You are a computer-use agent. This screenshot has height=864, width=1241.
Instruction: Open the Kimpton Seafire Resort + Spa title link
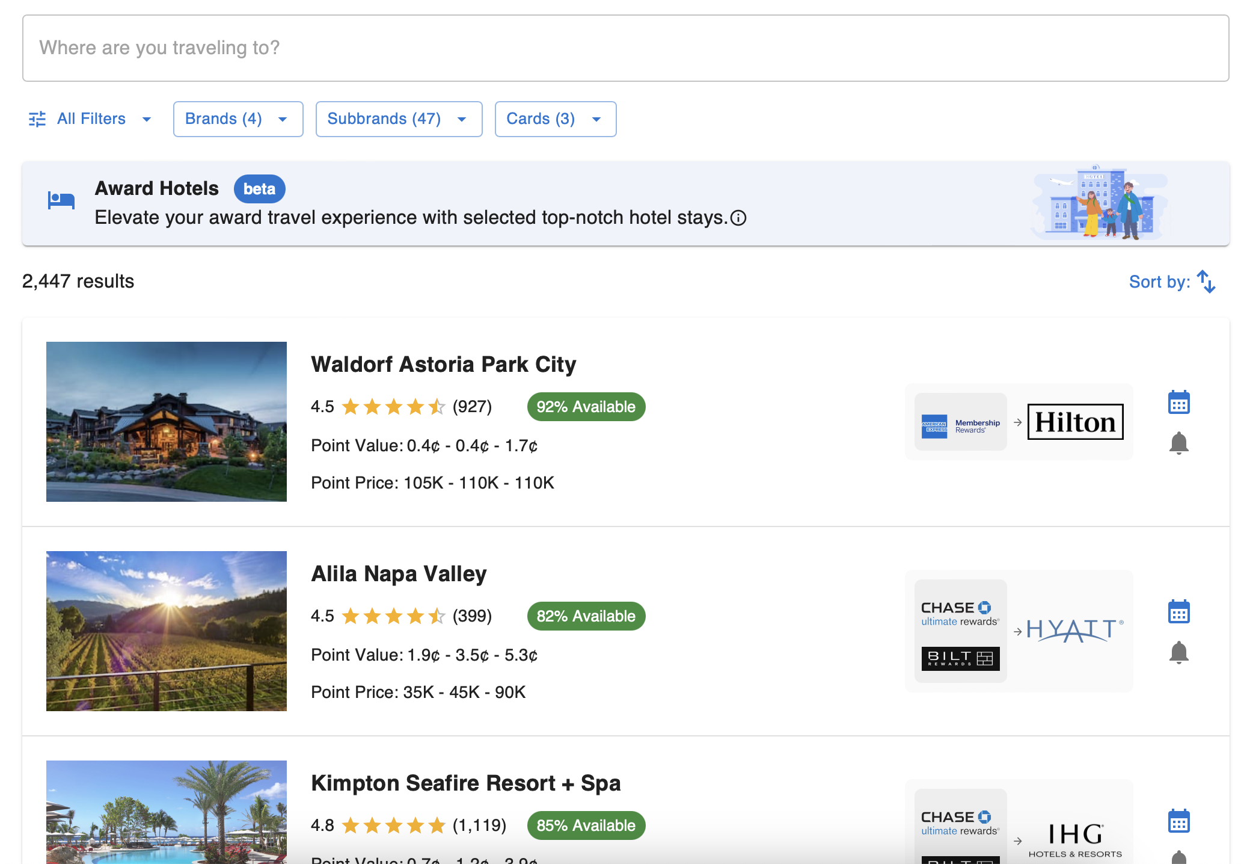click(466, 783)
